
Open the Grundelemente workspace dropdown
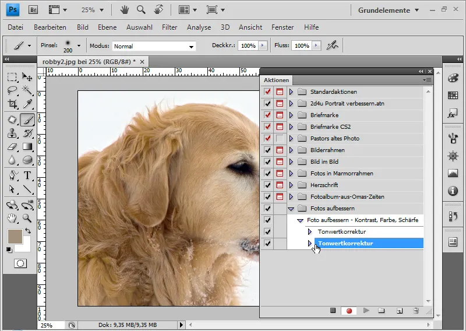pos(388,10)
